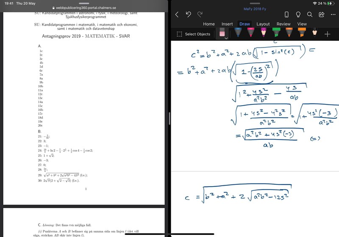This screenshot has height=237, width=339.
Task: Tap the back arrow in Word
Action: [177, 14]
